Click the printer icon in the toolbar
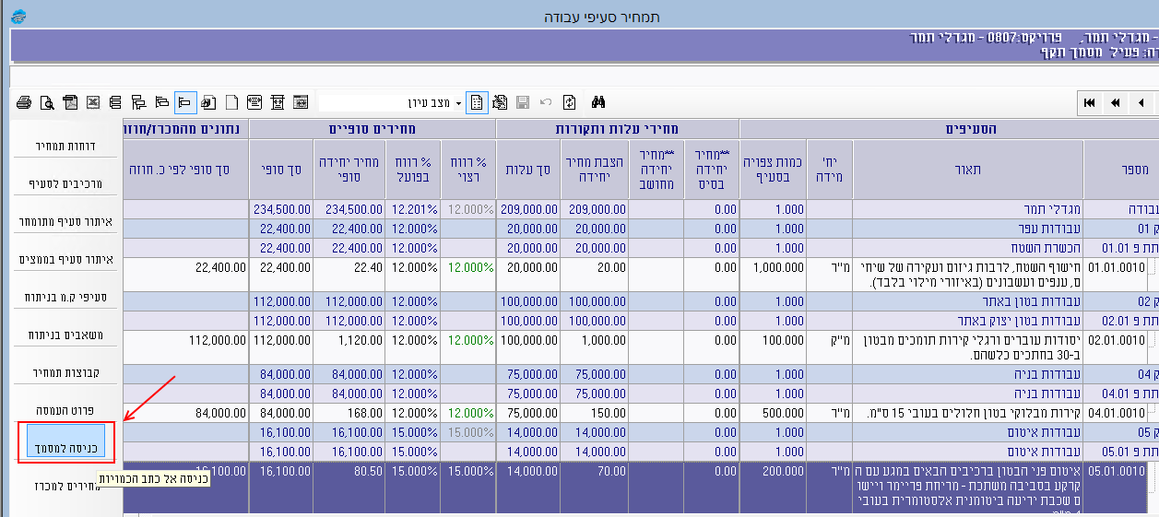The image size is (1159, 517). coord(24,102)
